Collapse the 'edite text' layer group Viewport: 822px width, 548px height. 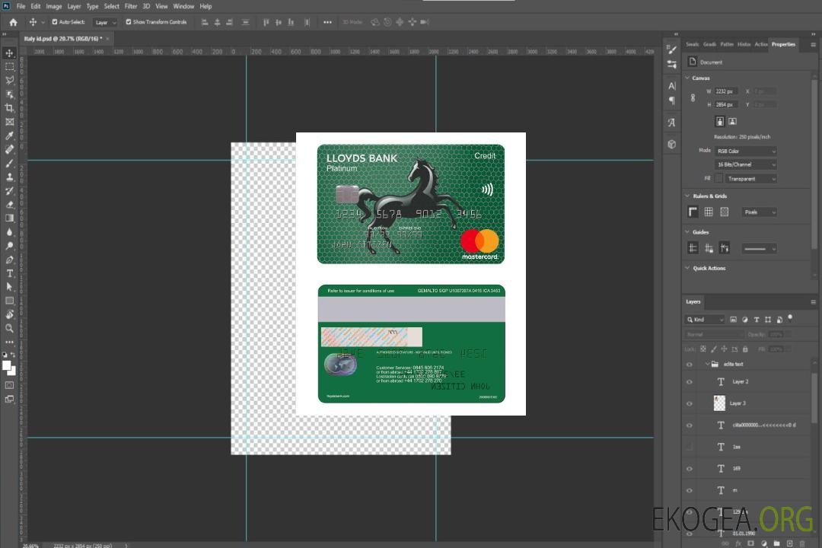tap(707, 364)
